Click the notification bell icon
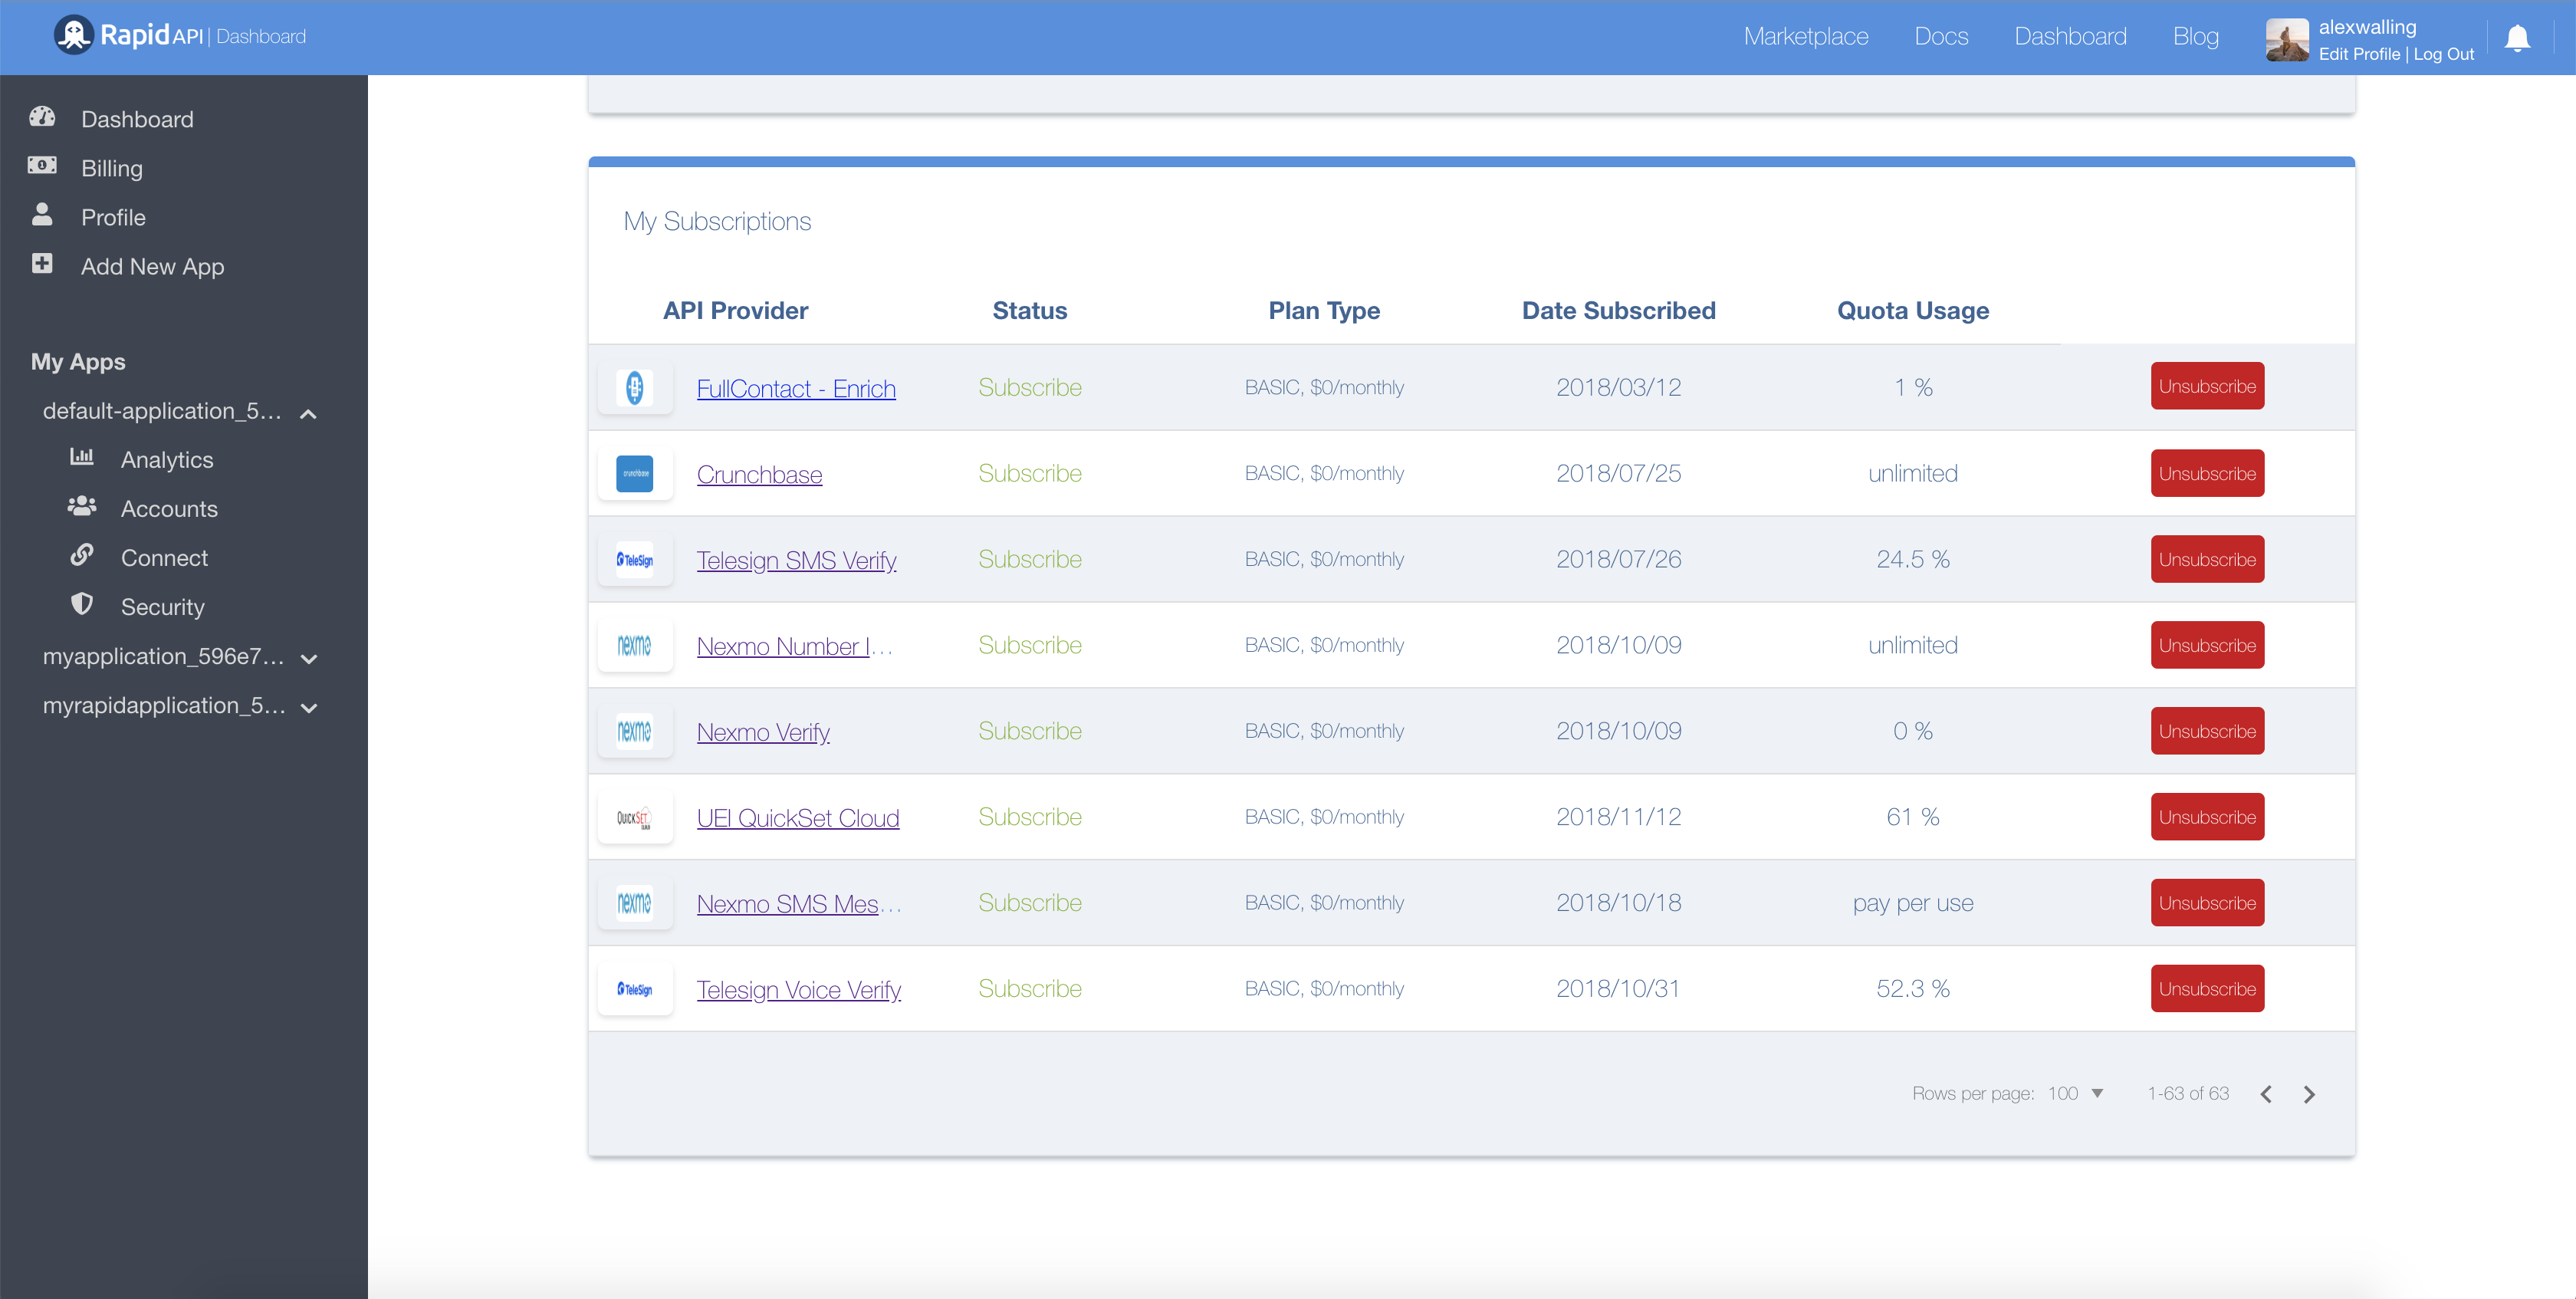This screenshot has height=1299, width=2576. [x=2517, y=38]
